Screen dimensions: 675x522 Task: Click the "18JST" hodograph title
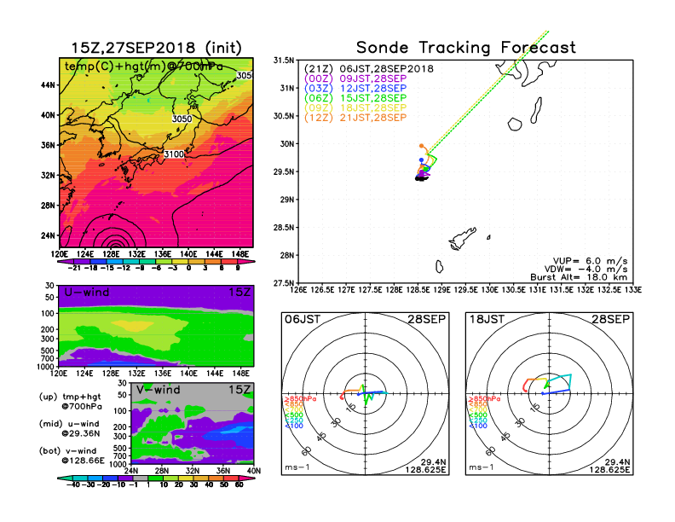(487, 319)
